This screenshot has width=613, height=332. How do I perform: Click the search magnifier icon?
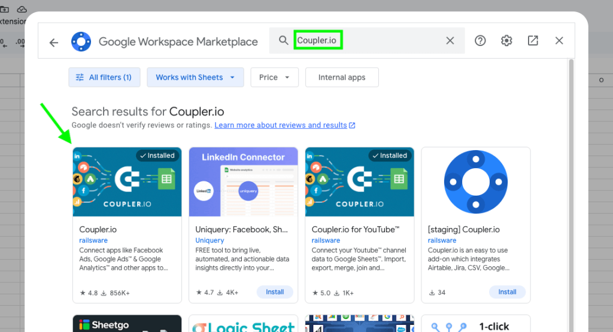tap(283, 40)
